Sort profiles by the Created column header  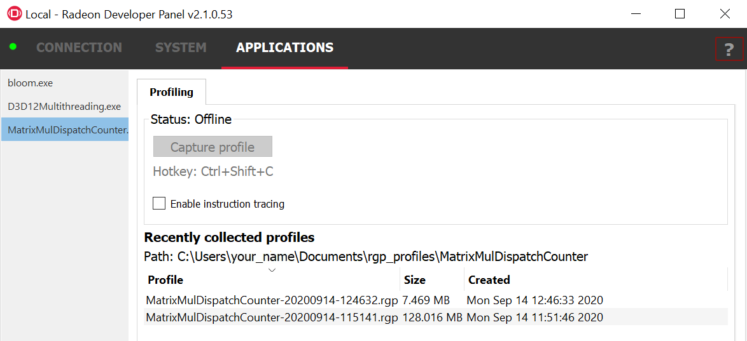tap(489, 280)
